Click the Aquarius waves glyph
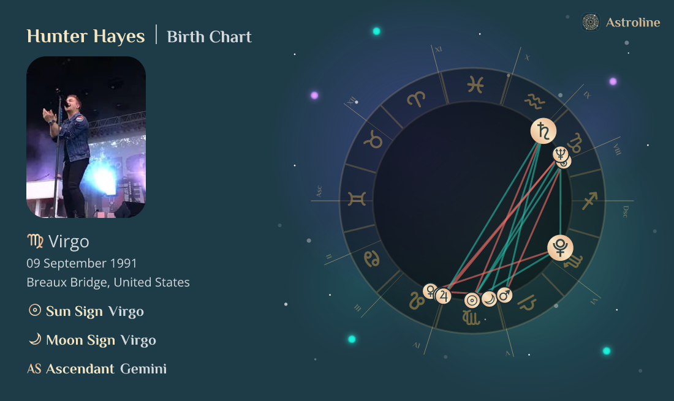 click(535, 102)
